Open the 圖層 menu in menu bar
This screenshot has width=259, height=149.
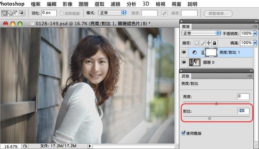pyautogui.click(x=83, y=4)
